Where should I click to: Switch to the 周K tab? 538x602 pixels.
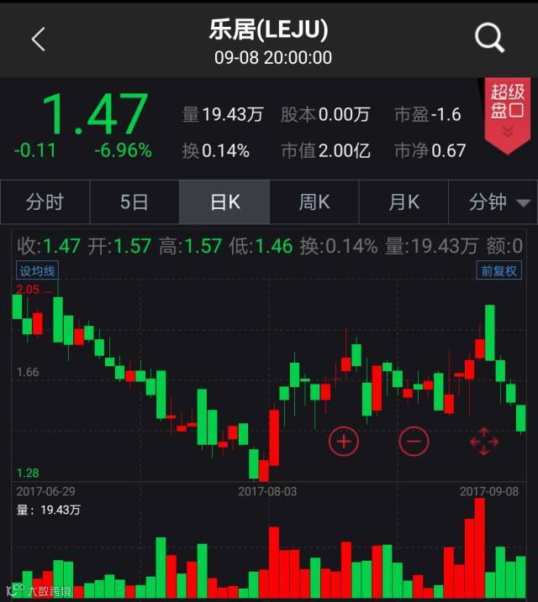[x=314, y=202]
